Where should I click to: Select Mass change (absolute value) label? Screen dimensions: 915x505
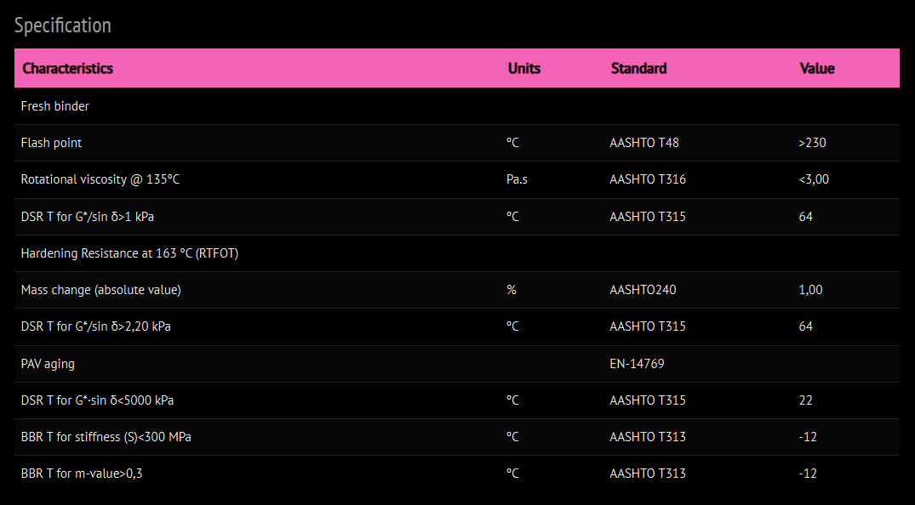click(100, 290)
